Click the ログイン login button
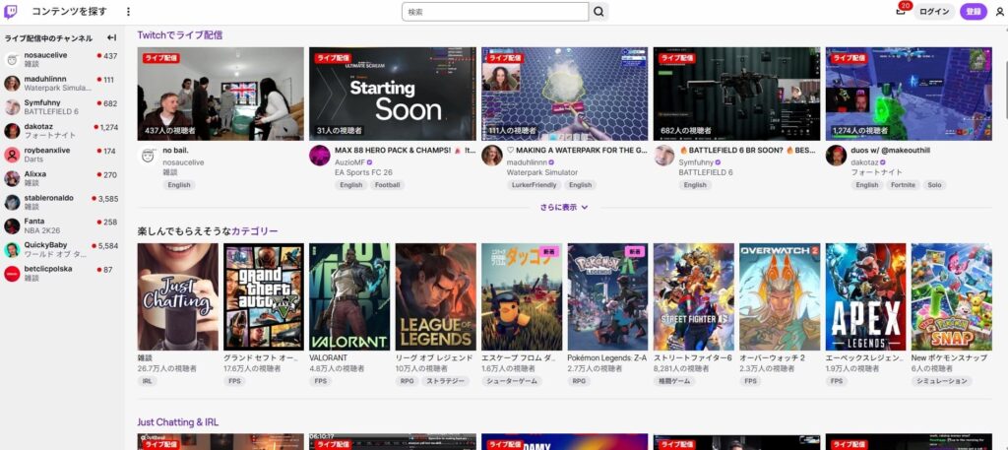 pos(934,12)
